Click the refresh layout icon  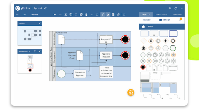point(124,15)
